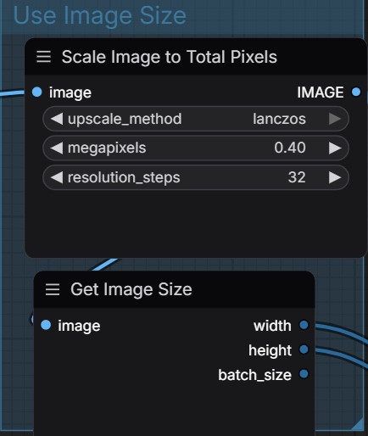Image resolution: width=368 pixels, height=436 pixels.
Task: Increase resolution_steps with the right arrow
Action: 335,177
